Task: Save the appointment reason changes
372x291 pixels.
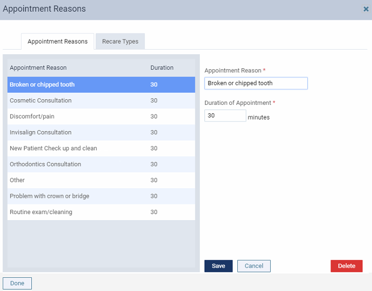Action: 218,266
